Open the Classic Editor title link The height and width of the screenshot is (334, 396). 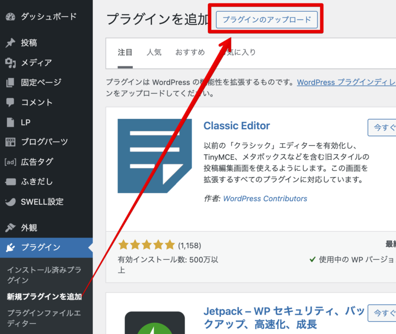(237, 126)
